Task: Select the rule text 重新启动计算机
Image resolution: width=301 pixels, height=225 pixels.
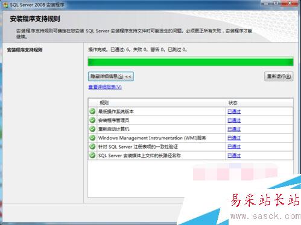Action: 113,129
